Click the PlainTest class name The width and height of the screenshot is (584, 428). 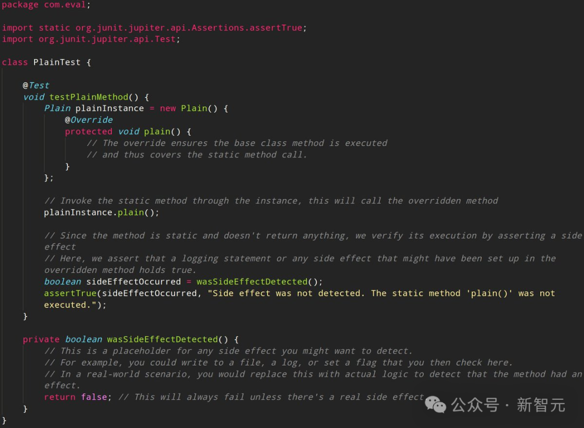(57, 62)
